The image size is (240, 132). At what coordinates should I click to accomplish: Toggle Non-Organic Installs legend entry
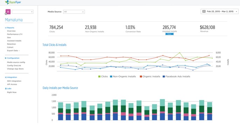point(123,77)
